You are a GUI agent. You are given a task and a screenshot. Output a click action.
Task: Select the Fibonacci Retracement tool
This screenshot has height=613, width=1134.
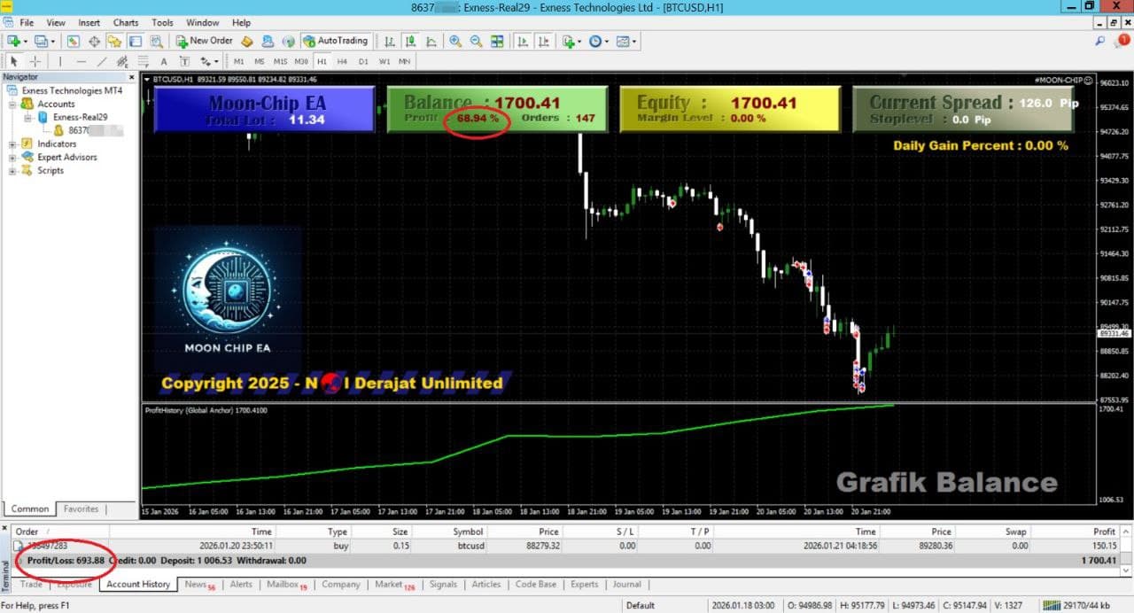click(143, 60)
